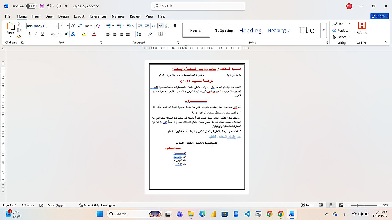Undo the last action
Image resolution: width=392 pixels, height=220 pixels.
pos(49,6)
